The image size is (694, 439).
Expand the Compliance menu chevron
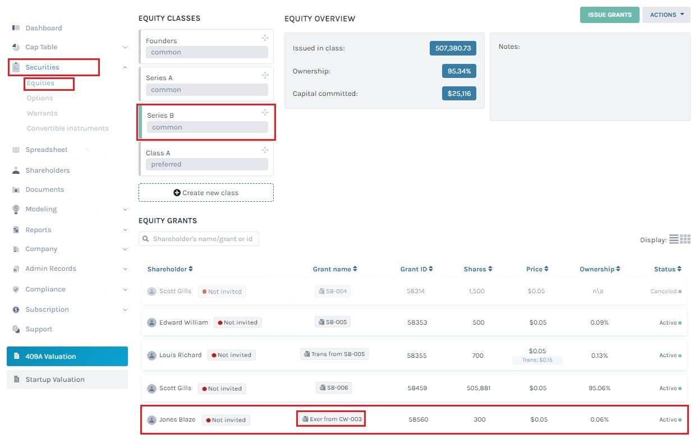[125, 290]
